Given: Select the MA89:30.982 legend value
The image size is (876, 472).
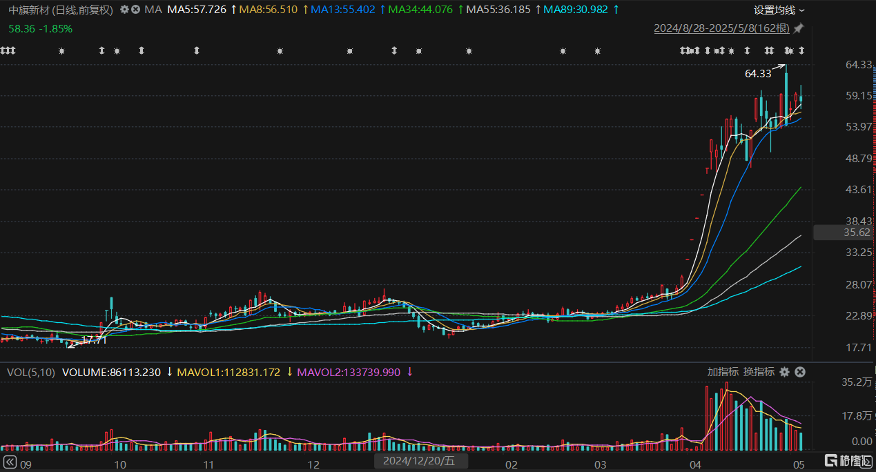Looking at the screenshot, I should click(576, 10).
